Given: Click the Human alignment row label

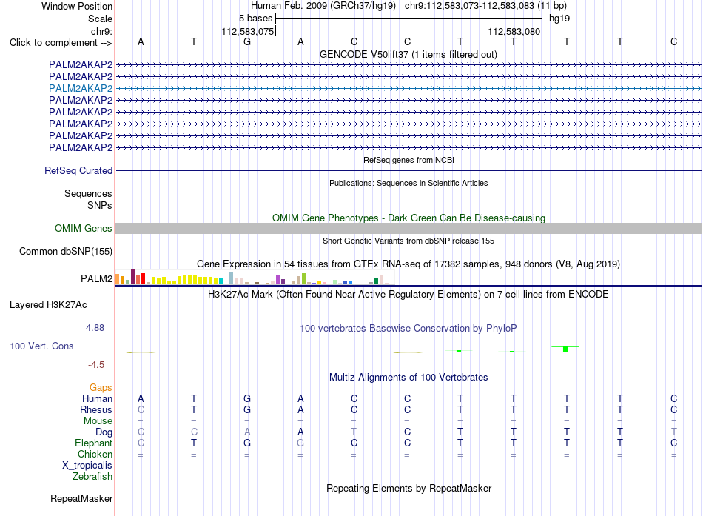Looking at the screenshot, I should pyautogui.click(x=97, y=399).
